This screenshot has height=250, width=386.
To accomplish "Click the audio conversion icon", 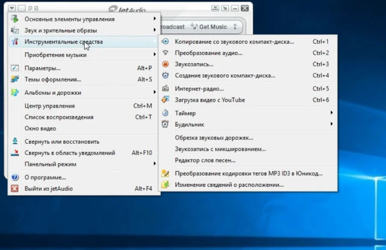I will (166, 53).
